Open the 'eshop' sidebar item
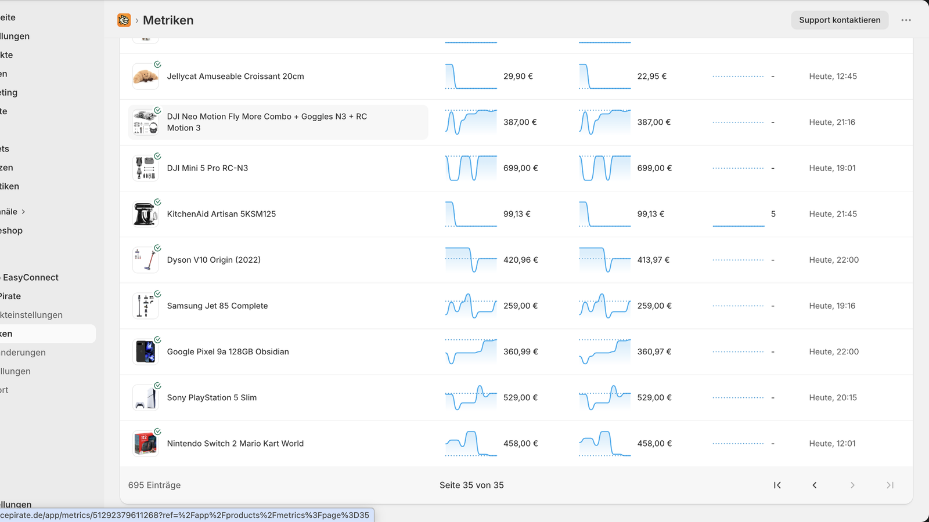The height and width of the screenshot is (522, 929). [x=12, y=231]
